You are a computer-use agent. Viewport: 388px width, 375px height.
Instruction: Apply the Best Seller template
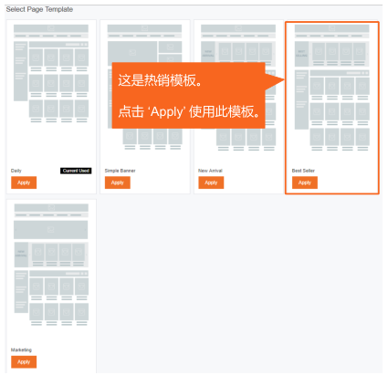[x=305, y=182]
